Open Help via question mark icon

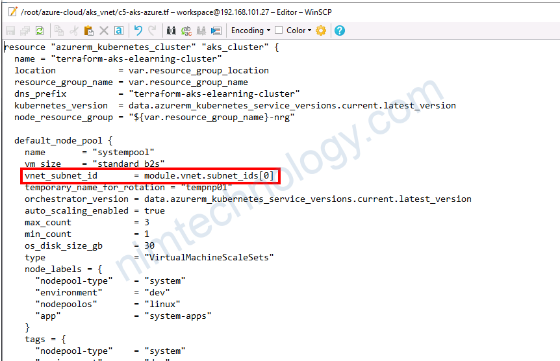point(339,31)
